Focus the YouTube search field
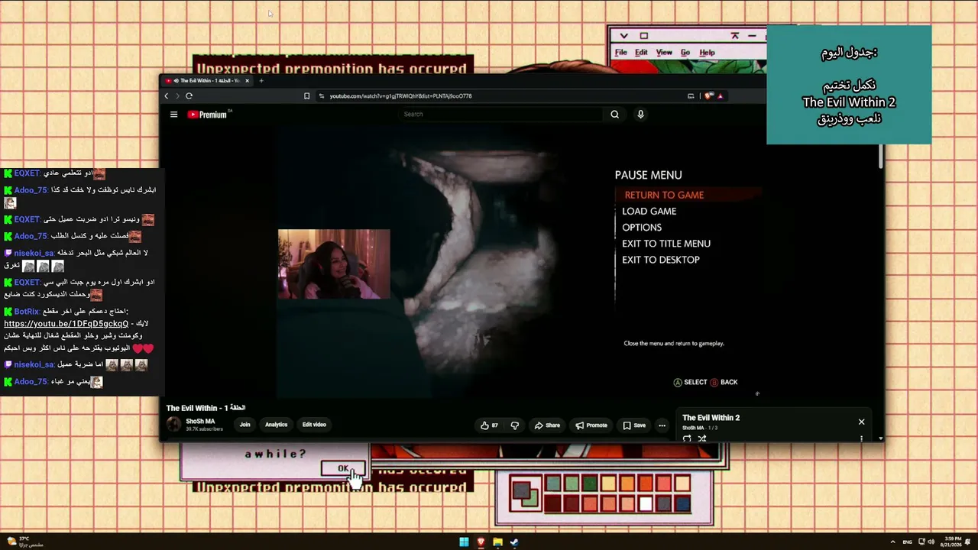 (501, 115)
